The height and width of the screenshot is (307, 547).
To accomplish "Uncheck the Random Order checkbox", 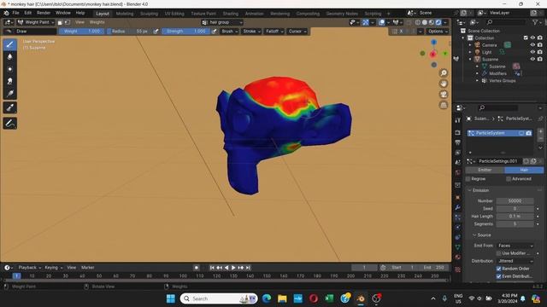I will click(498, 269).
